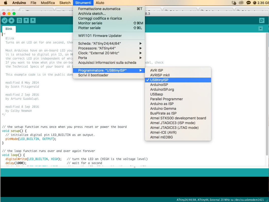
Task: Click the board info status bar text
Action: (x=220, y=200)
